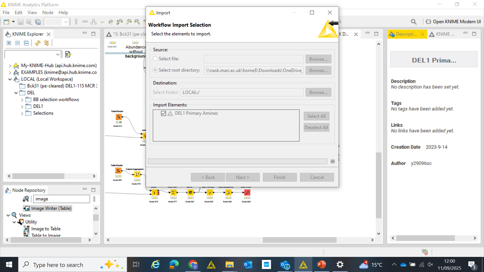Expand all items in KNIME Explorer

click(9, 43)
